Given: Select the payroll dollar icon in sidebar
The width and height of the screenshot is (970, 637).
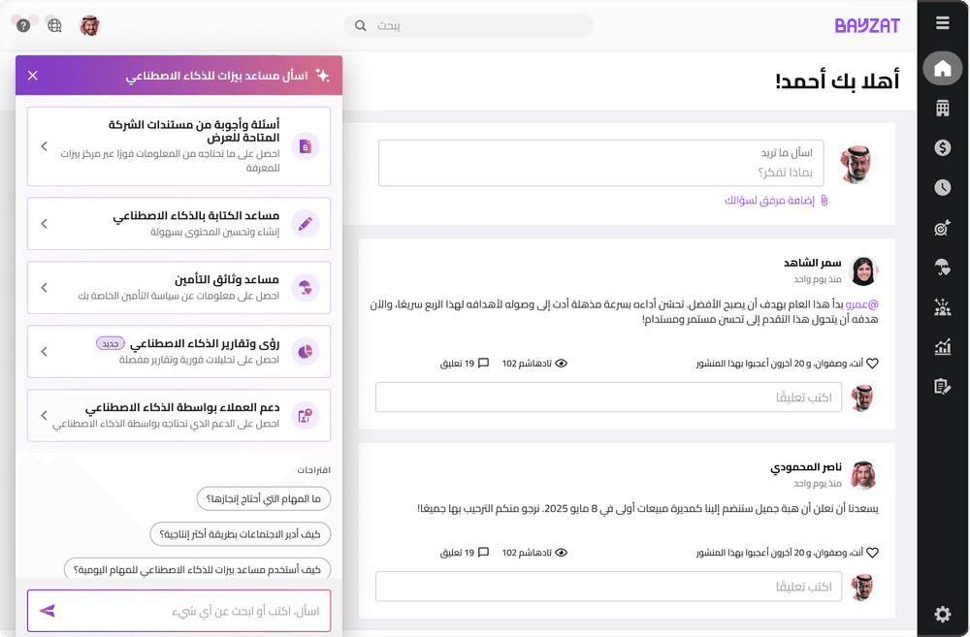Looking at the screenshot, I should pyautogui.click(x=941, y=147).
